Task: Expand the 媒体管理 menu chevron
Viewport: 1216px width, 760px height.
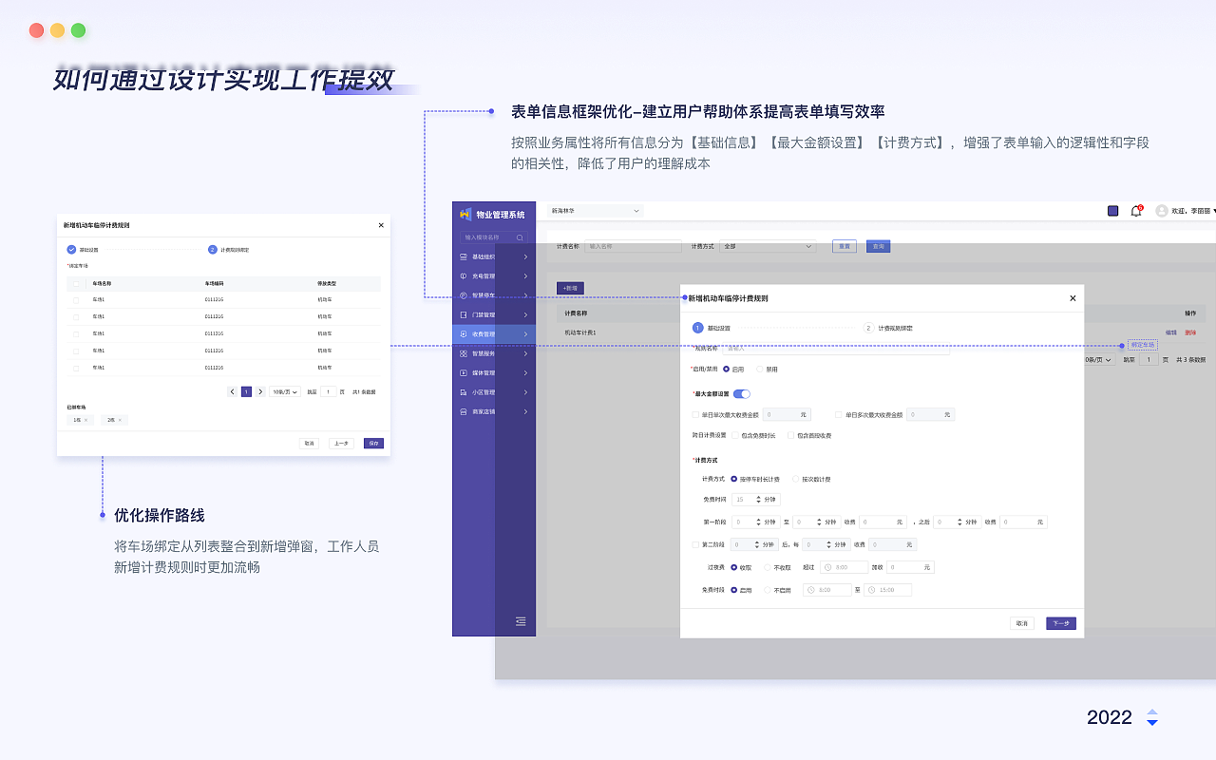Action: tap(525, 373)
